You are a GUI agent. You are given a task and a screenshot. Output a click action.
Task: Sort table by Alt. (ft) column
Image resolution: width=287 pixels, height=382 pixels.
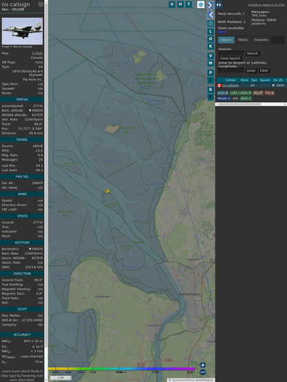point(278,80)
